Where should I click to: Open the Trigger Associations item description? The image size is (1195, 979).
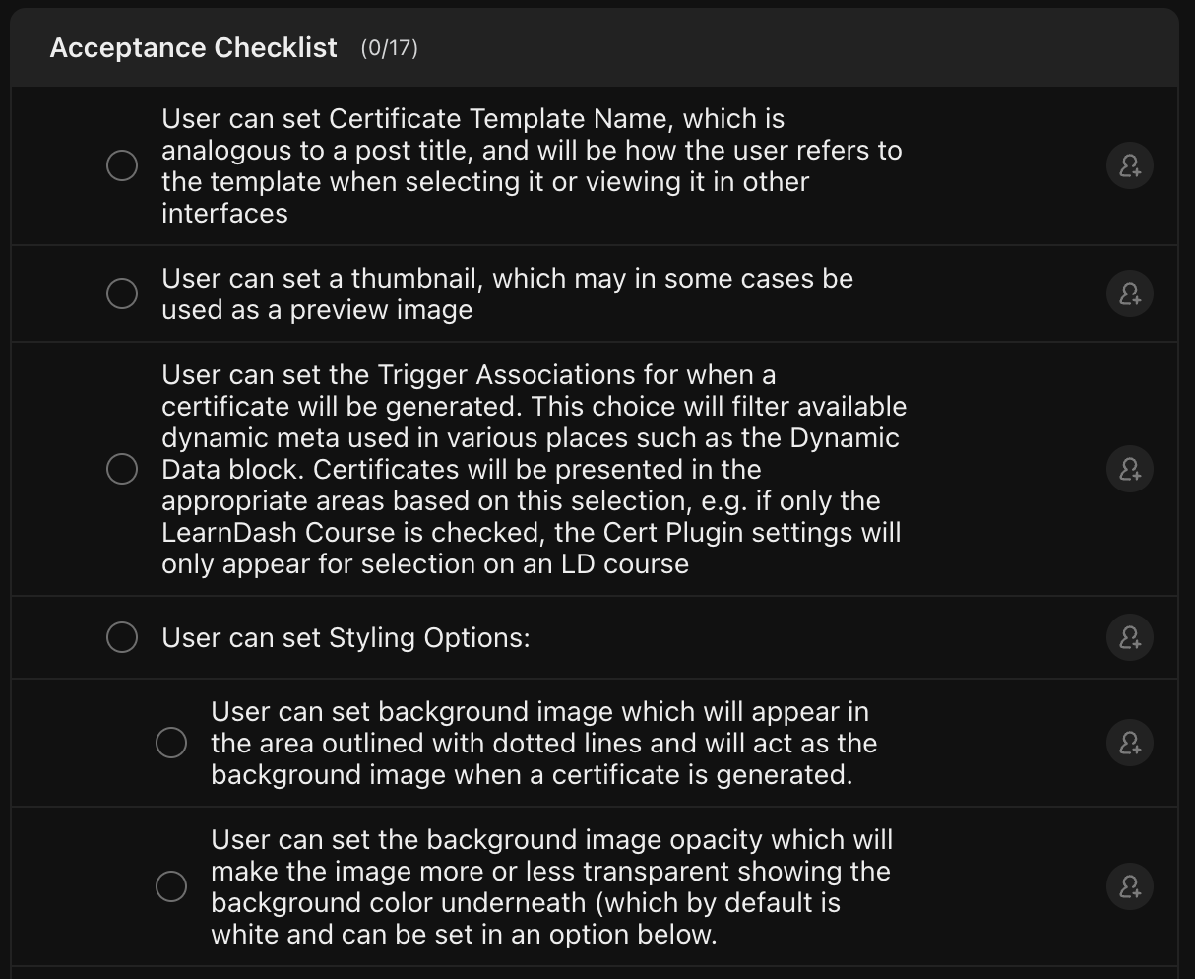[532, 469]
